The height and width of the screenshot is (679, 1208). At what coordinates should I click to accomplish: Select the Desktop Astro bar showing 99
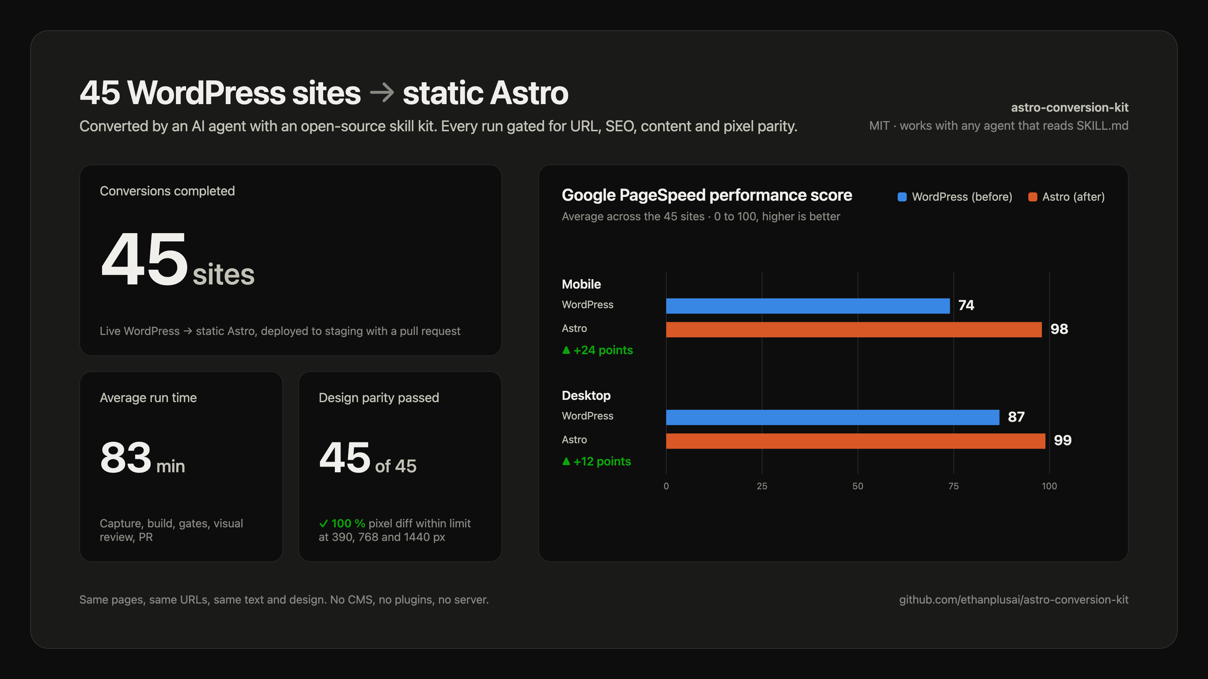(x=855, y=441)
